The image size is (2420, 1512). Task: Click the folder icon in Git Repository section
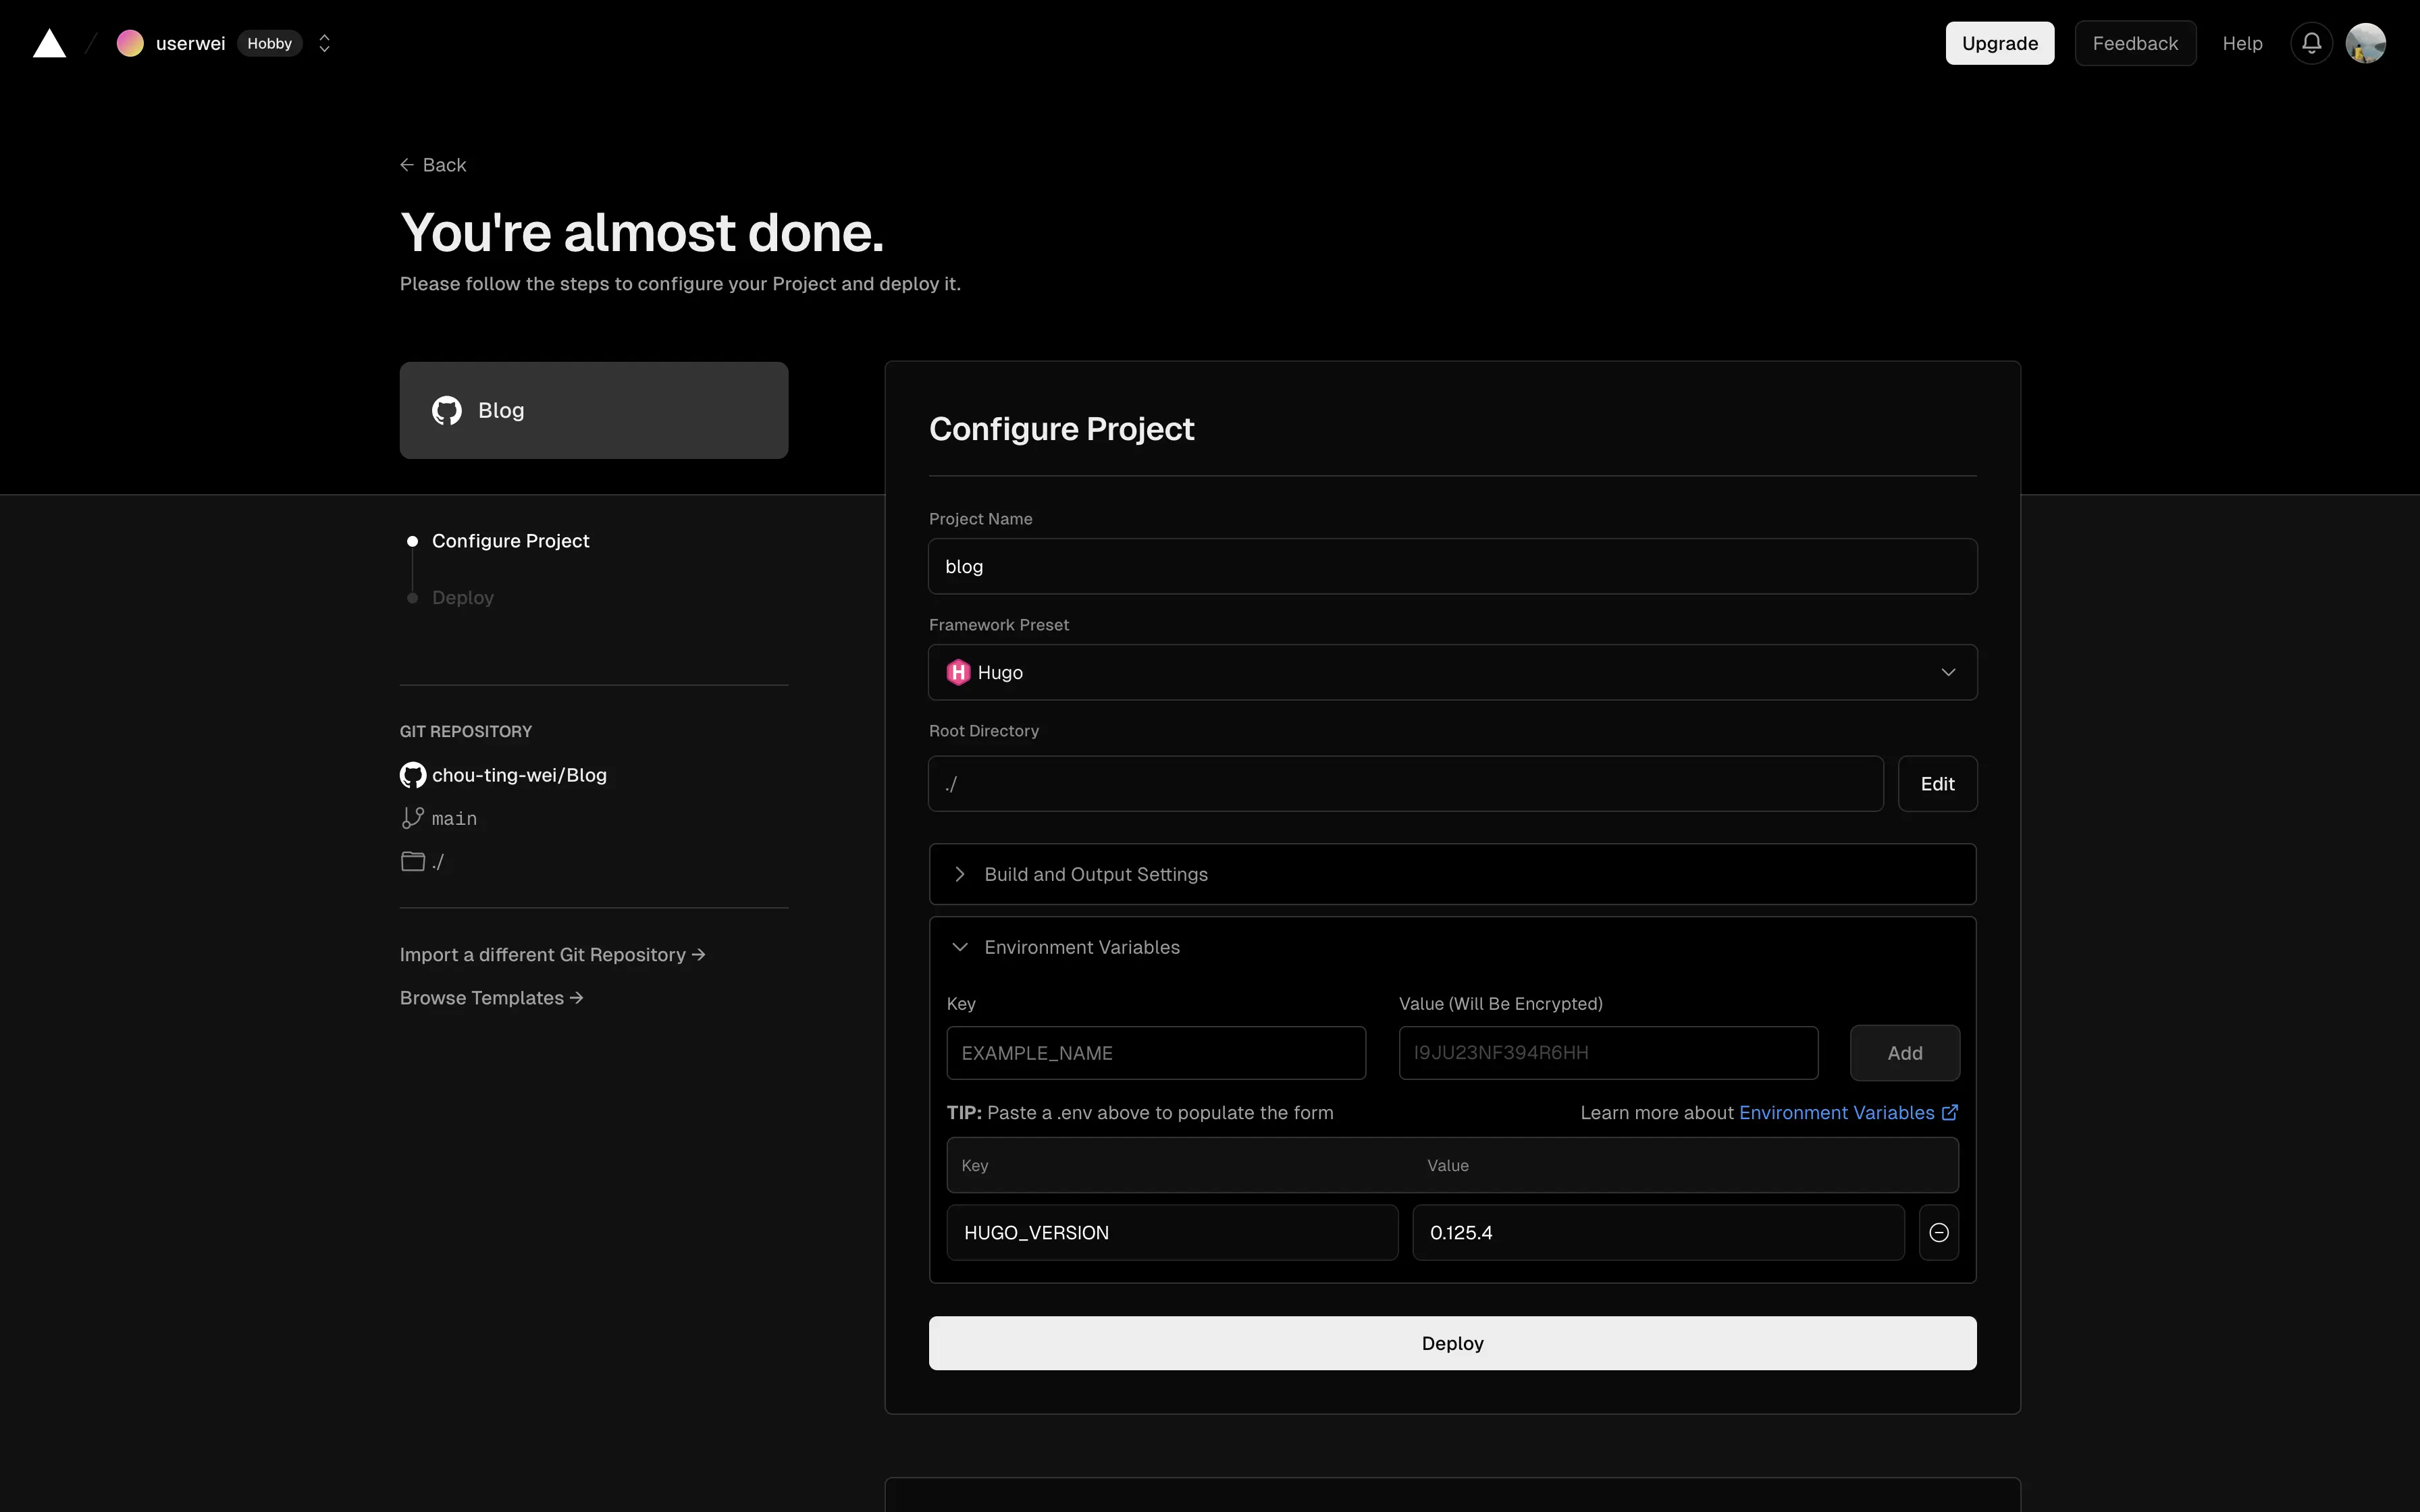[x=413, y=861]
